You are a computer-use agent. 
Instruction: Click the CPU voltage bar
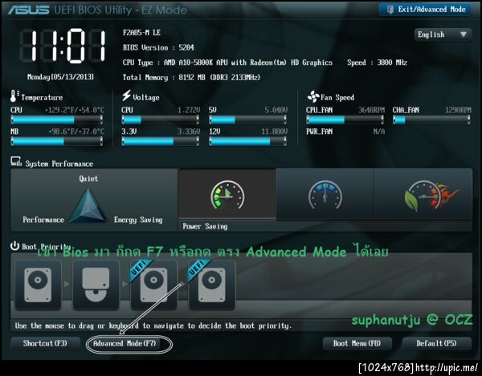pos(160,119)
